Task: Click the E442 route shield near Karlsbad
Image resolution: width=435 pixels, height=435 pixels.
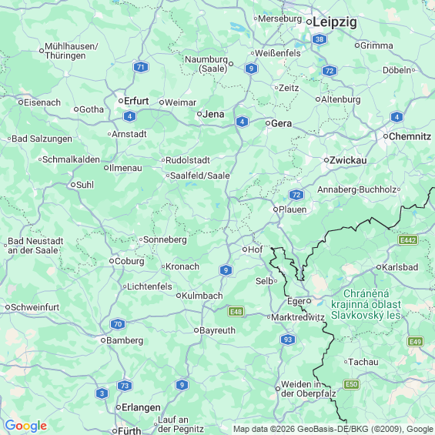Action: tap(408, 240)
